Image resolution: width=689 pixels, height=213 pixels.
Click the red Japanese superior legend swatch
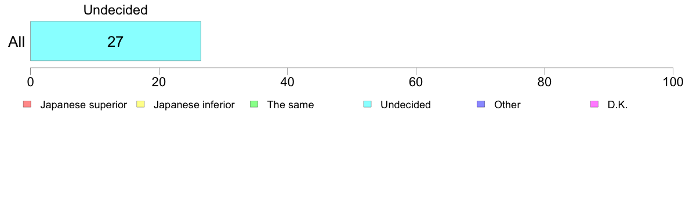click(27, 104)
